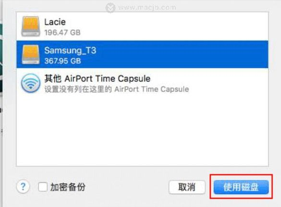Click the www.macjb.com watermark text
Image resolution: width=281 pixels, height=207 pixels.
147,7
